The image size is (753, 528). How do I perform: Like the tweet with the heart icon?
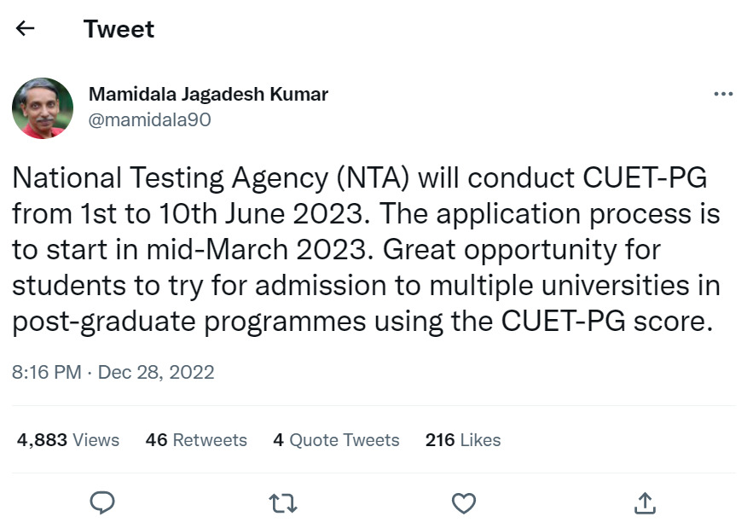(463, 503)
